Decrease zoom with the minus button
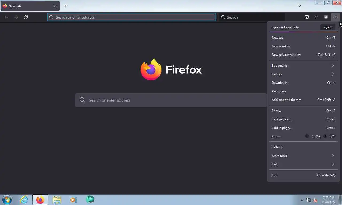Screen dimensions: 342x205 coord(307,136)
